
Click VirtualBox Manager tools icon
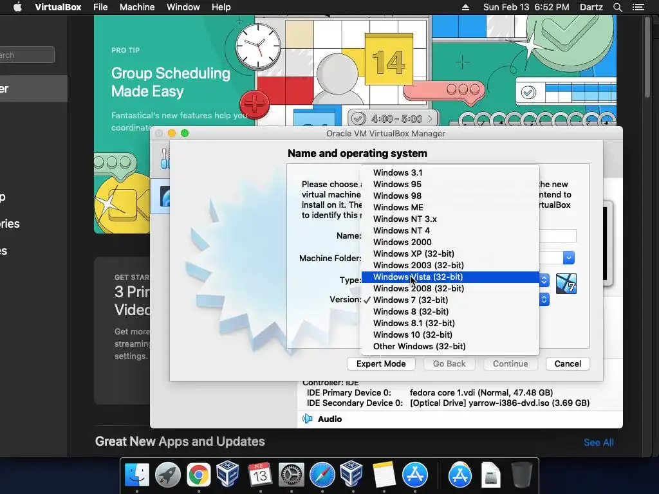click(165, 158)
